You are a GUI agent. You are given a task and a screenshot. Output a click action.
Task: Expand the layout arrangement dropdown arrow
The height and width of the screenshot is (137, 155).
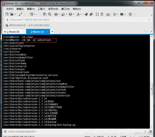coord(125,15)
